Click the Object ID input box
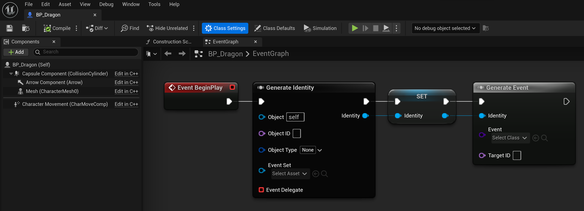The width and height of the screenshot is (584, 211). pyautogui.click(x=297, y=134)
